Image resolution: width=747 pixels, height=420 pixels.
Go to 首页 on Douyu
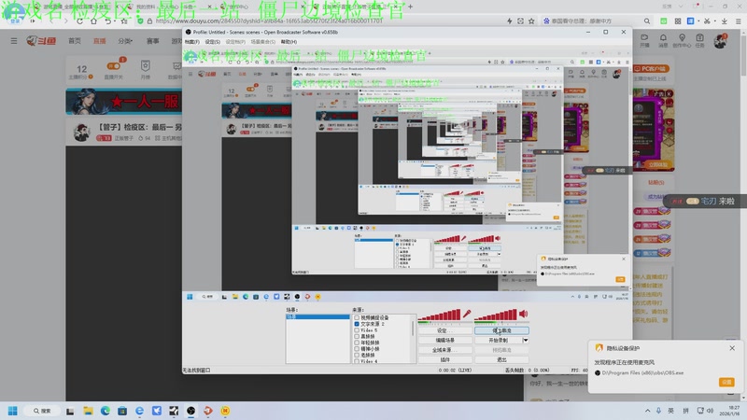coord(75,41)
